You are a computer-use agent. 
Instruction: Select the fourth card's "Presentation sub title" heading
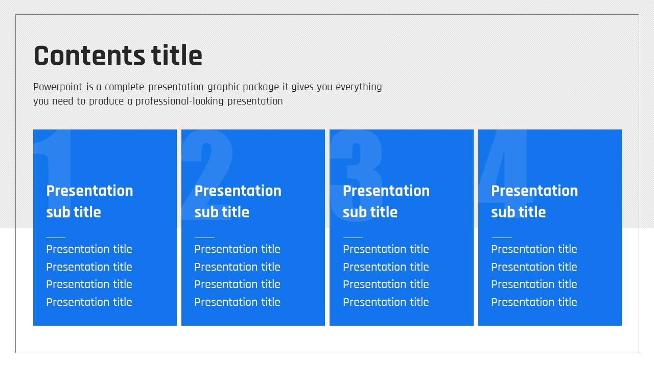(534, 201)
